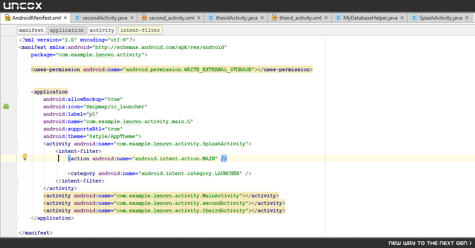475x248 pixels.
Task: Select the application breadcrumb
Action: (x=66, y=30)
